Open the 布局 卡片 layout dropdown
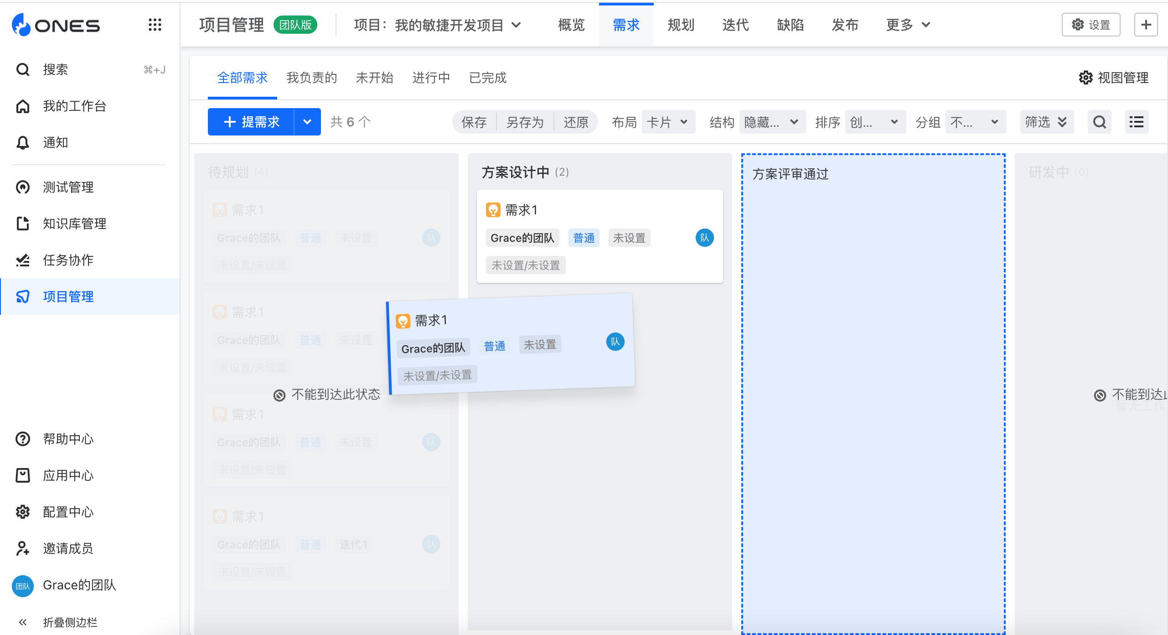Viewport: 1168px width, 635px height. pos(668,122)
